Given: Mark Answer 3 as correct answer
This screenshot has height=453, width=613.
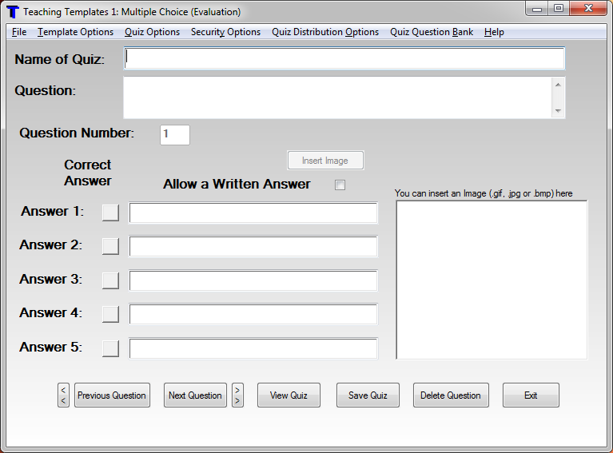Looking at the screenshot, I should pos(110,280).
